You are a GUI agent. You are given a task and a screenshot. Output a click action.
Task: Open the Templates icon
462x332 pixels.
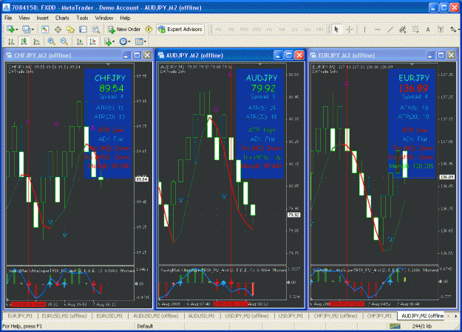[x=139, y=41]
